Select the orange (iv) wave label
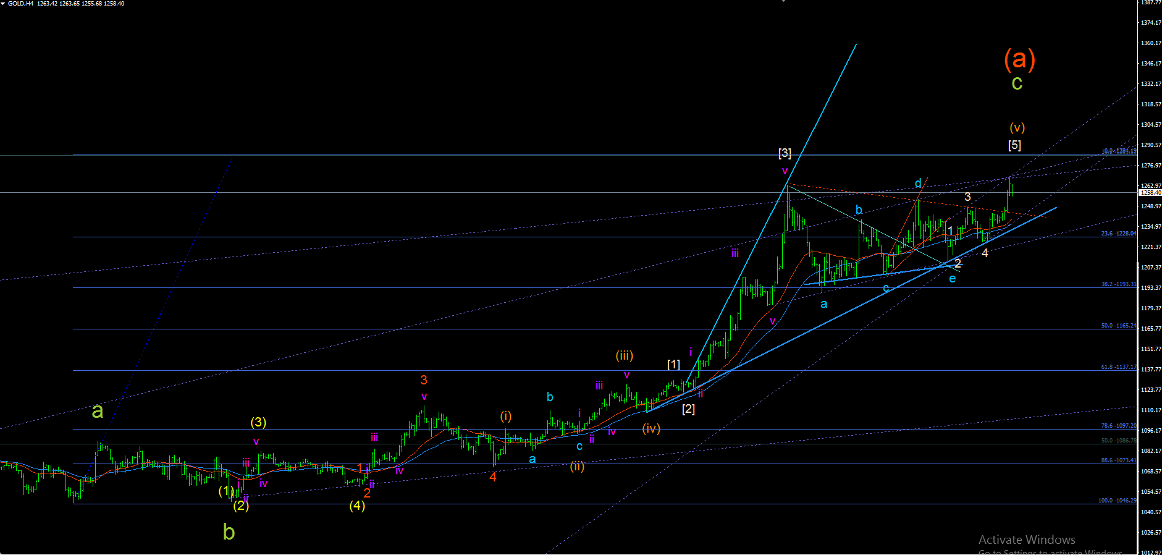 tap(651, 428)
